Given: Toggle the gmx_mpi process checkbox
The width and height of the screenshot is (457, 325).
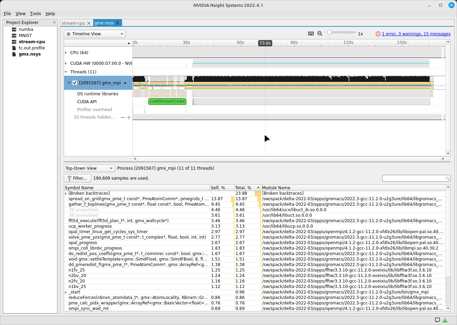Looking at the screenshot, I should pyautogui.click(x=75, y=83).
